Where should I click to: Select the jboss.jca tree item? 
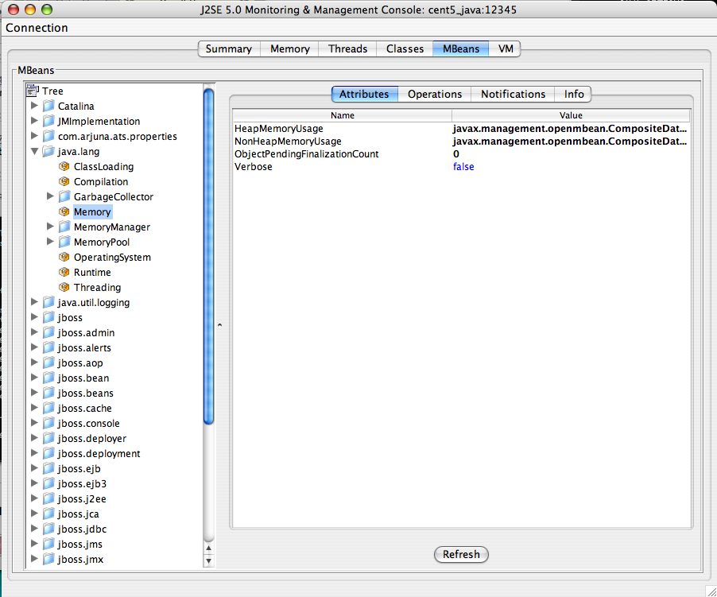point(78,514)
